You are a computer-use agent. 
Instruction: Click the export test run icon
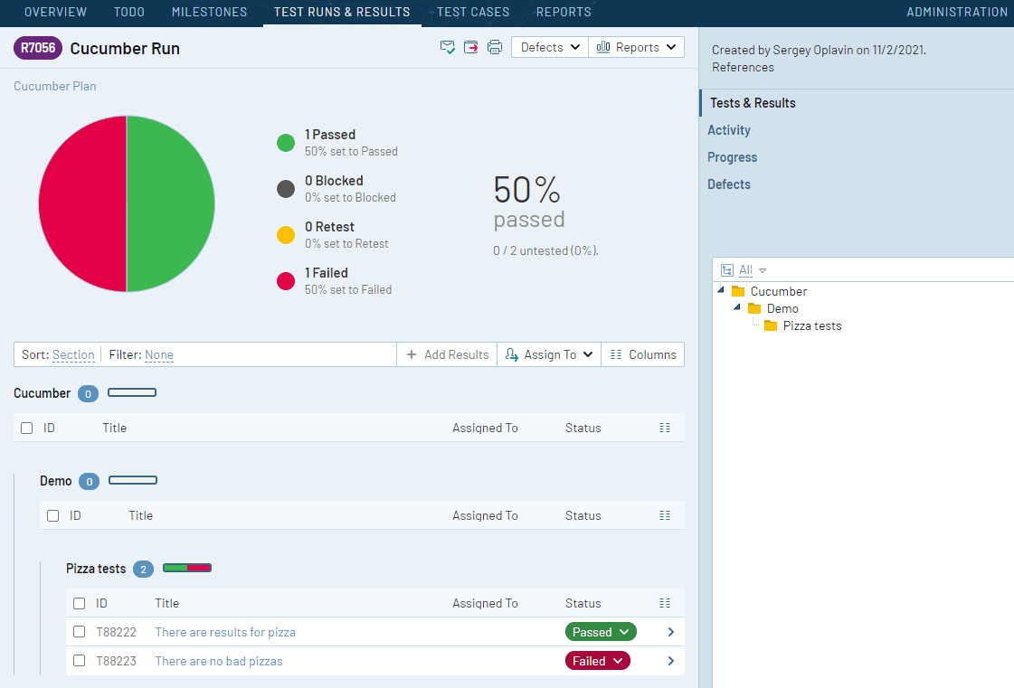pyautogui.click(x=470, y=46)
